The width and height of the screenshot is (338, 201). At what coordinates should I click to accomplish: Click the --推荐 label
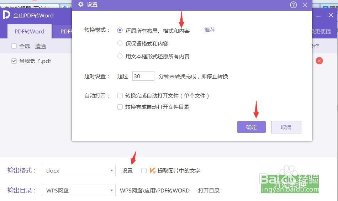207,30
